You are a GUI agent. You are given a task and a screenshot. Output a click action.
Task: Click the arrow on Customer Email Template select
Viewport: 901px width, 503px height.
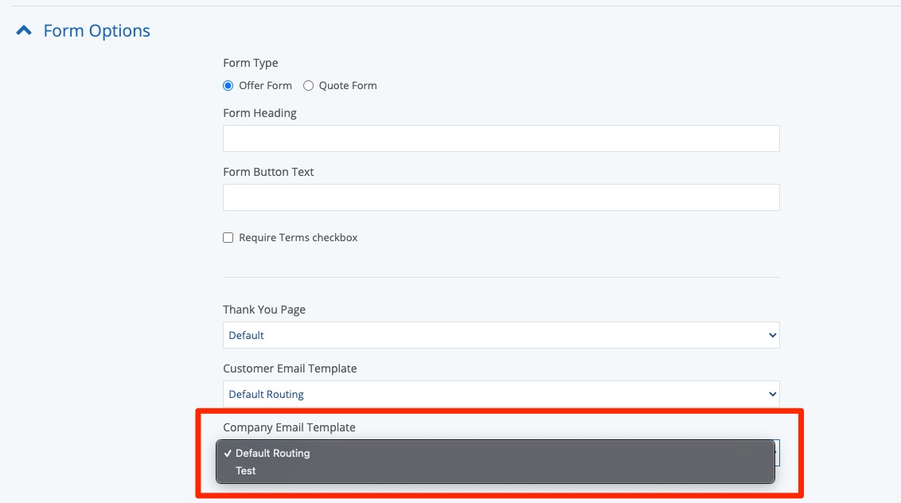click(x=771, y=394)
